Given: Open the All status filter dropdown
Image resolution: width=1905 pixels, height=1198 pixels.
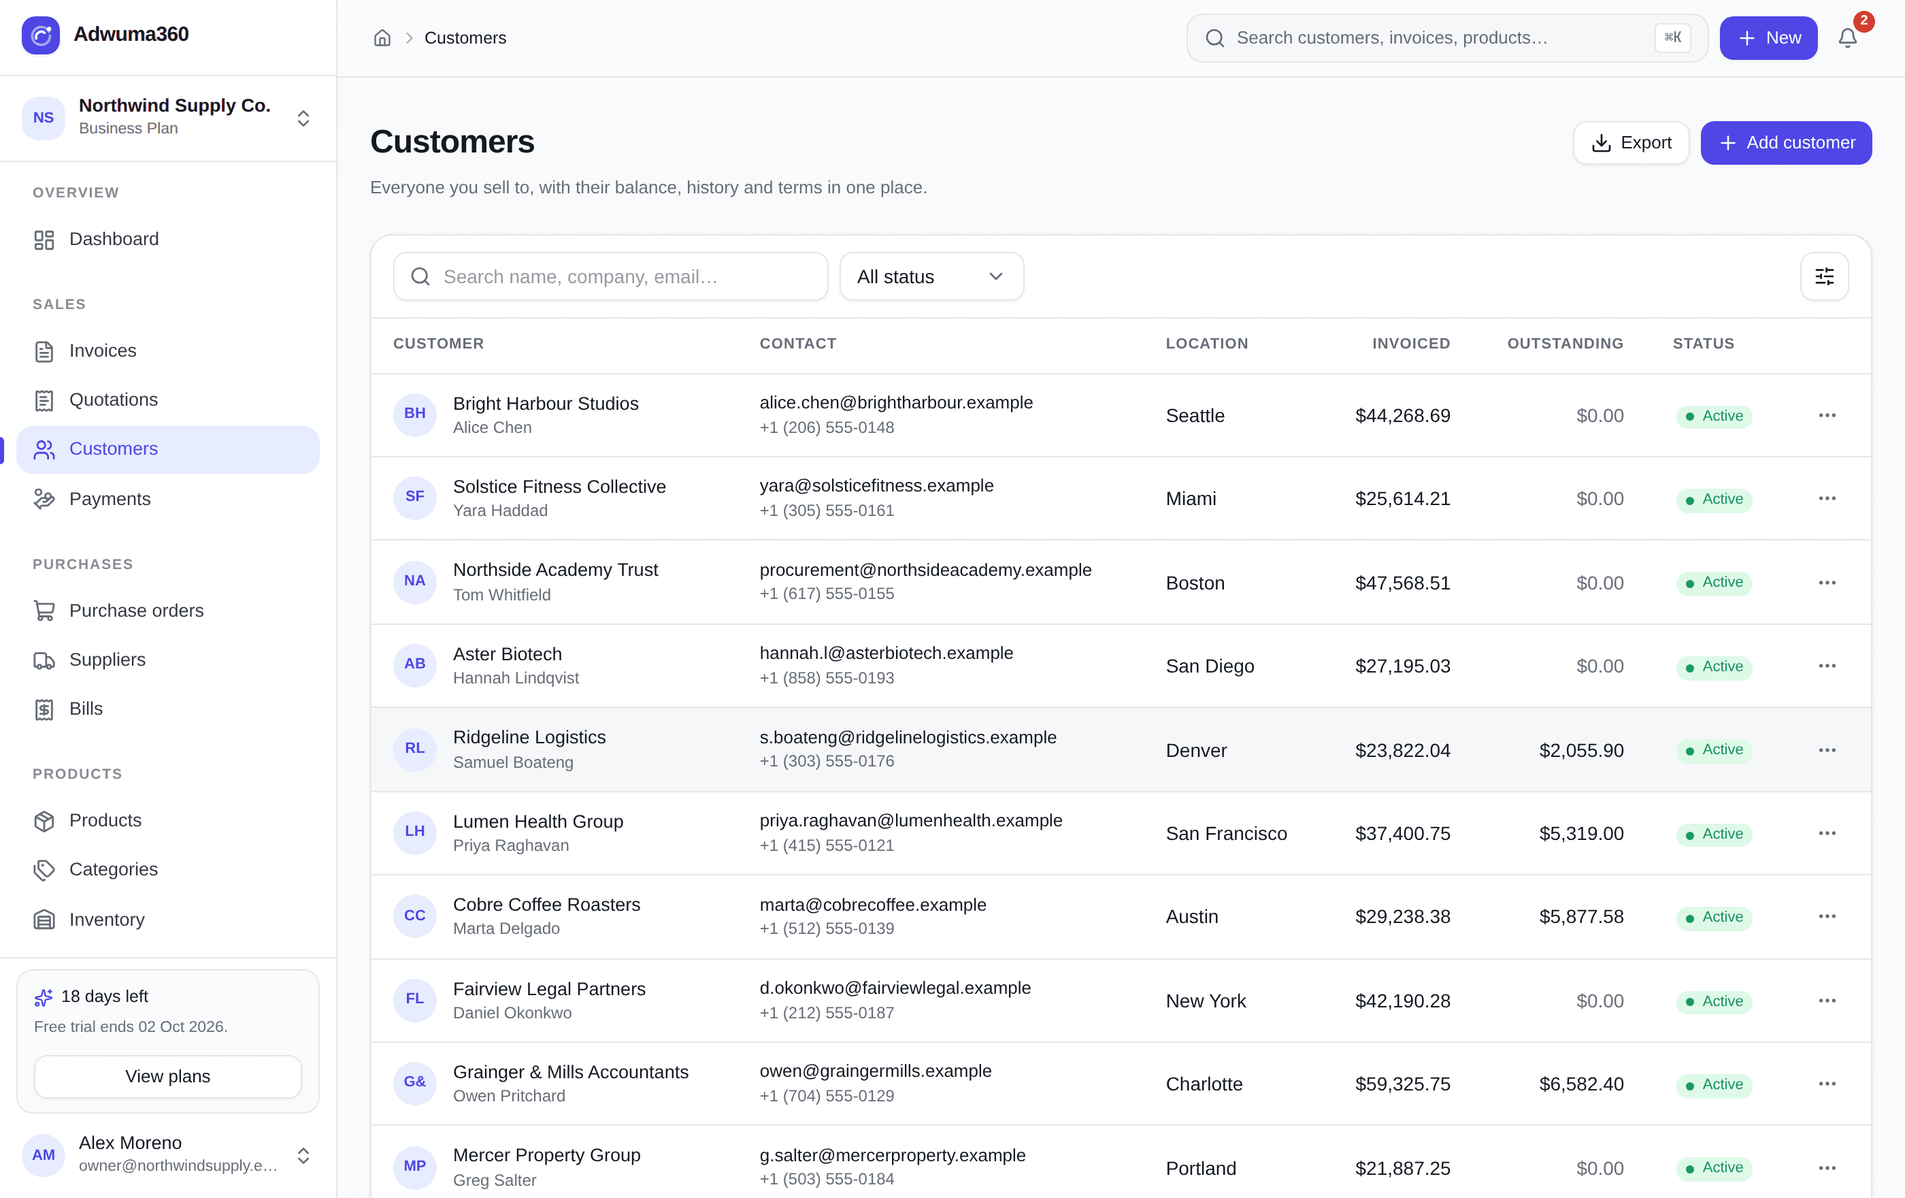Looking at the screenshot, I should click(x=931, y=276).
